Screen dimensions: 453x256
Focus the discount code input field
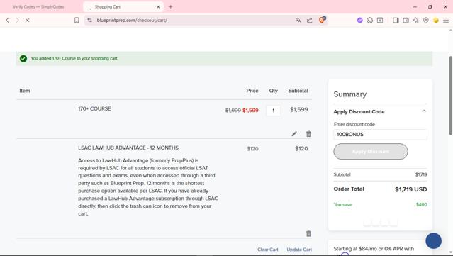coord(380,134)
